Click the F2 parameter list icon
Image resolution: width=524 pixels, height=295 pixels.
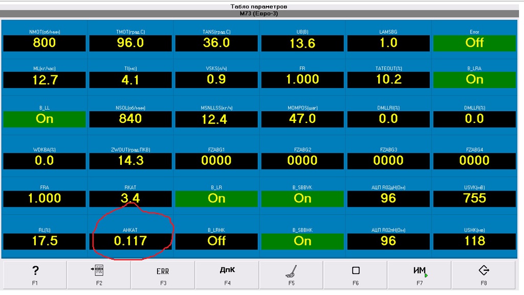coord(99,274)
